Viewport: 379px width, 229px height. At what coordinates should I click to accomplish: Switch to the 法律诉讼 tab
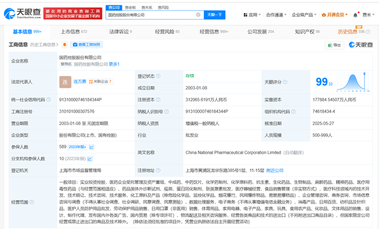120,31
